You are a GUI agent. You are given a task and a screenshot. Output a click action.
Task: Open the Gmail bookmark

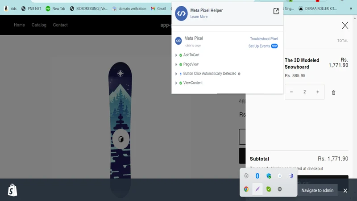(x=158, y=8)
